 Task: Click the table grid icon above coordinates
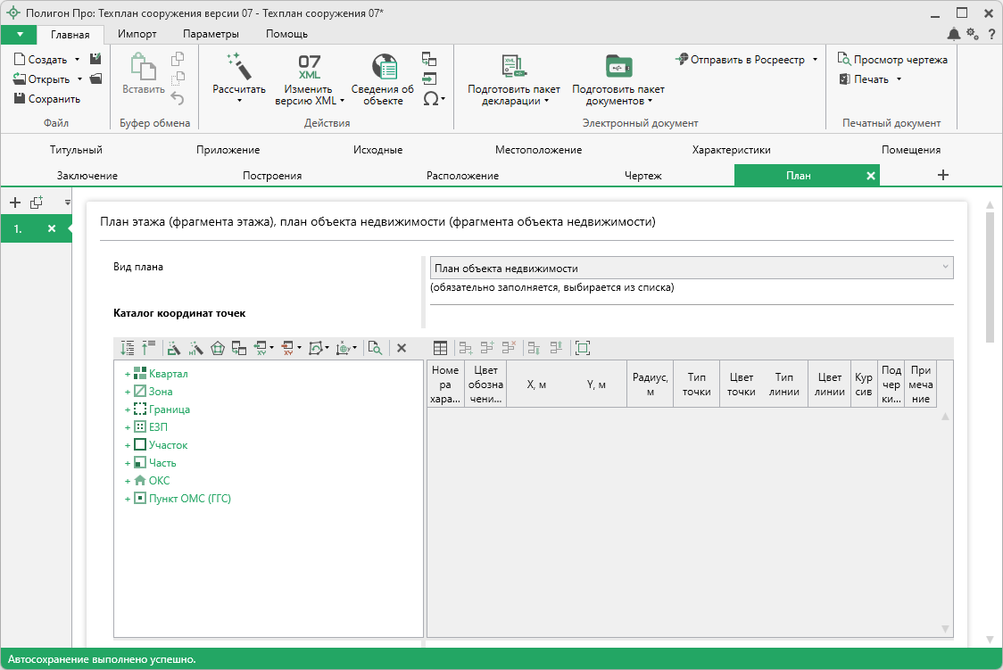[440, 348]
